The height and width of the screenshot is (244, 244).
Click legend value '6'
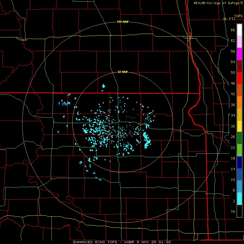pos(234,190)
